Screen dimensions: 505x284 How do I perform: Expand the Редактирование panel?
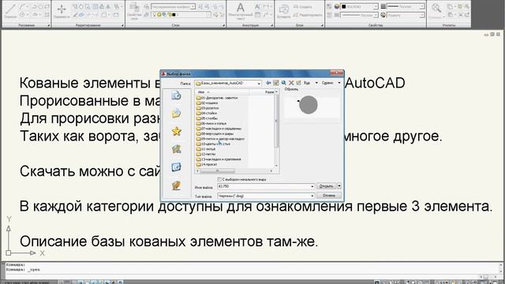122,25
